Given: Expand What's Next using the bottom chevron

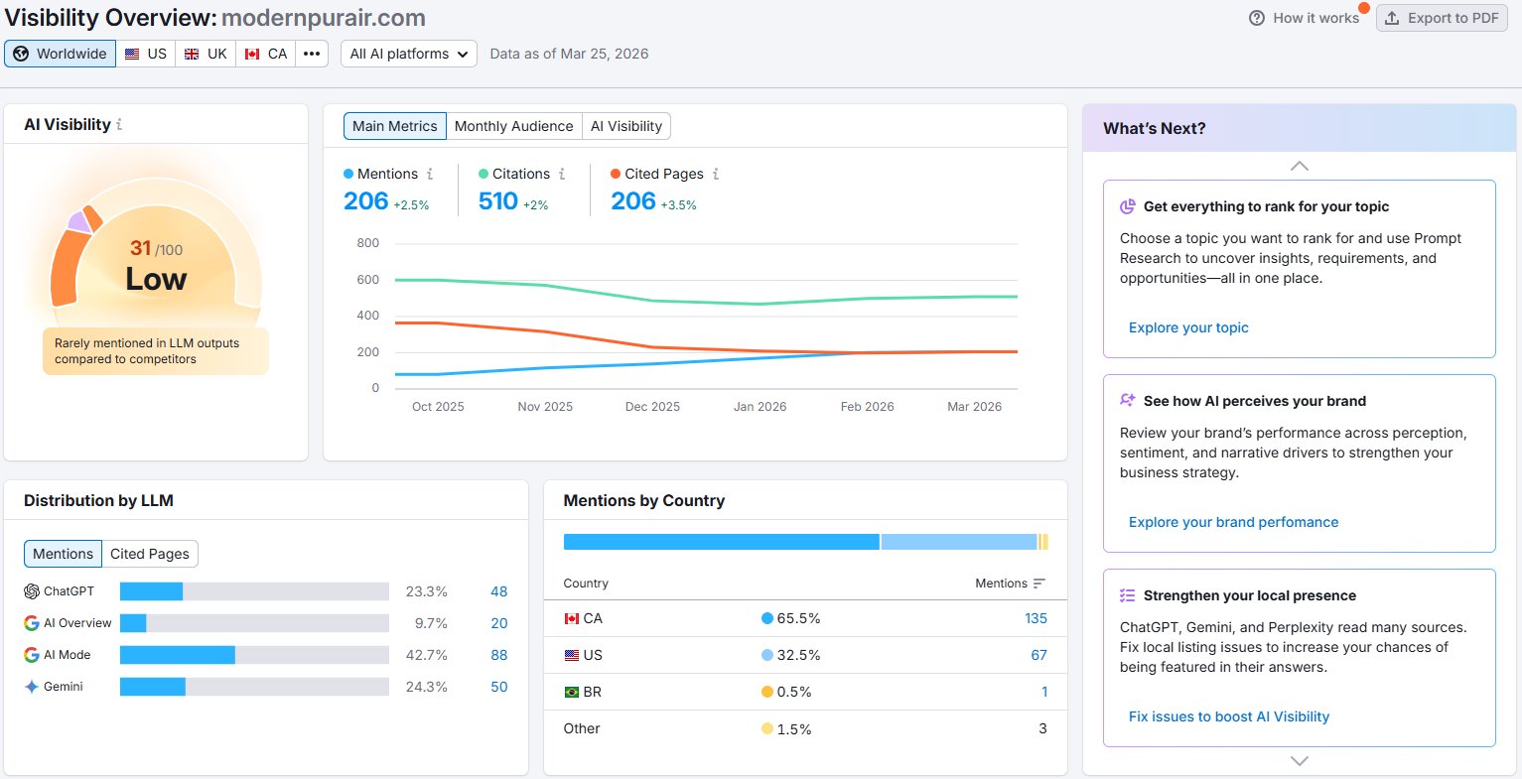Looking at the screenshot, I should [1299, 761].
